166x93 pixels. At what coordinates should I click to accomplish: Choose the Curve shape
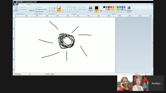point(65,7)
